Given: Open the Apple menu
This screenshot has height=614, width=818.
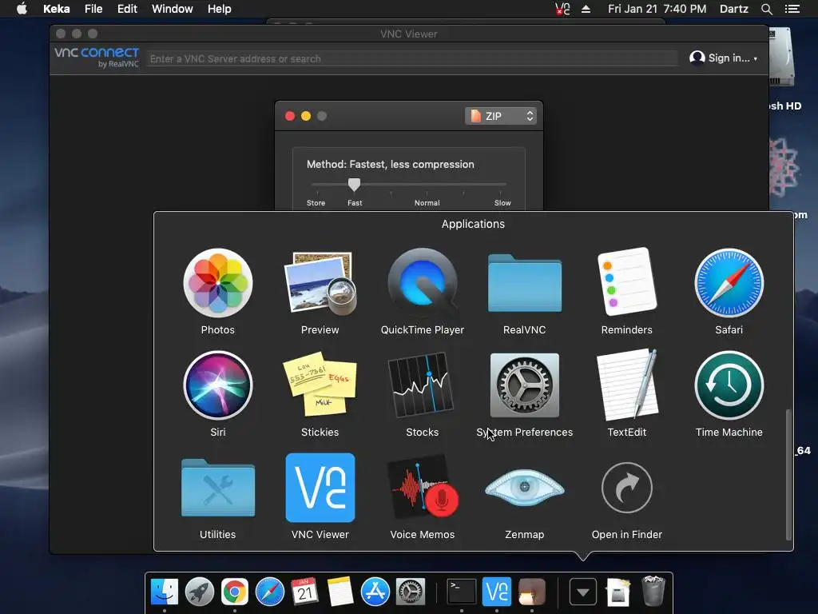Looking at the screenshot, I should tap(22, 9).
